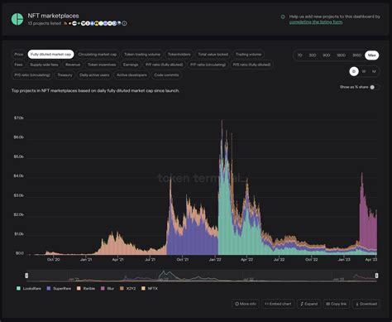Select the Code commits metric
The height and width of the screenshot is (322, 392).
[x=166, y=75]
